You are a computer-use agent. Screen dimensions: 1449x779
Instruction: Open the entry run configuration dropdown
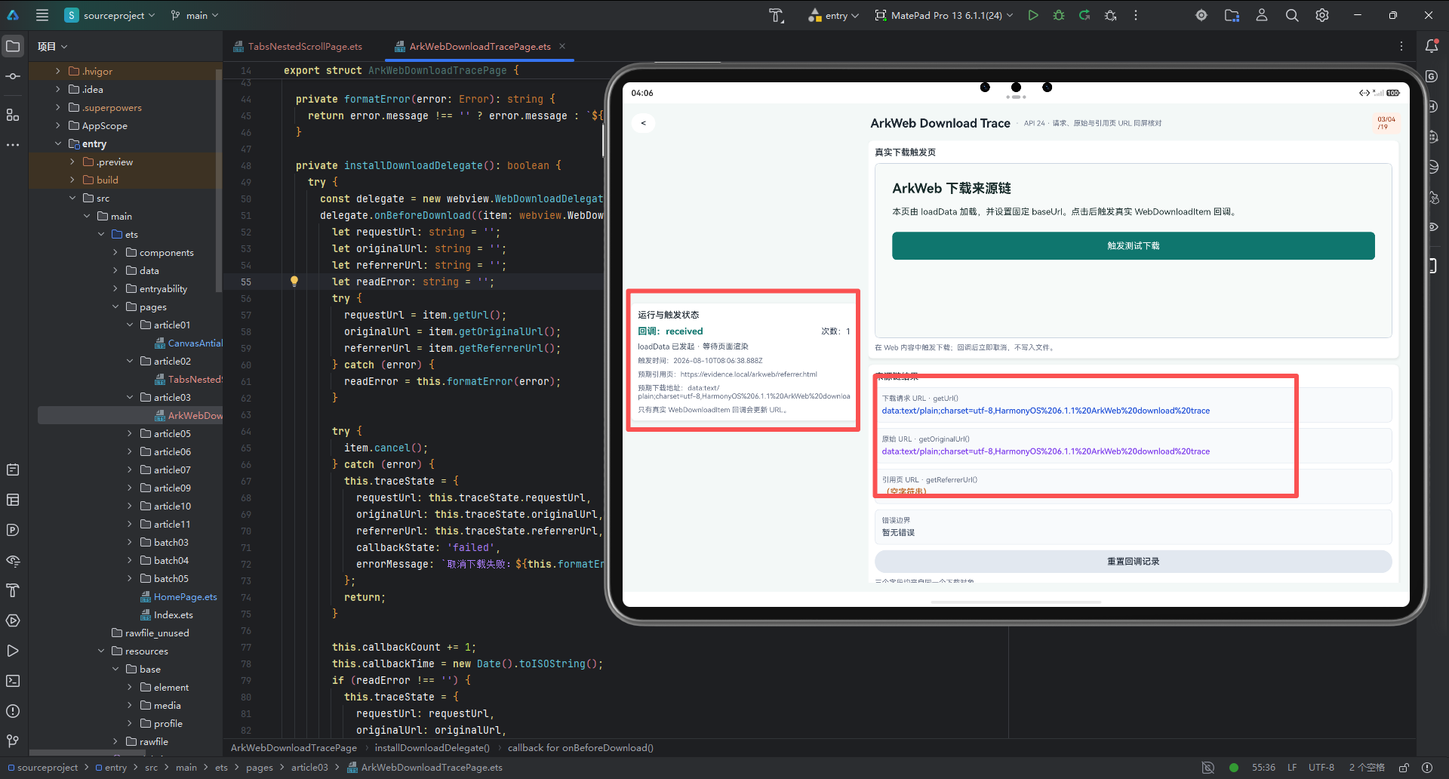coord(833,15)
